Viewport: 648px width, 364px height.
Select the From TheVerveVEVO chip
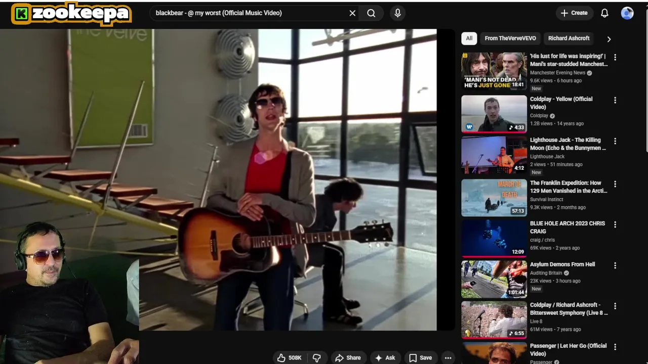[x=510, y=38]
